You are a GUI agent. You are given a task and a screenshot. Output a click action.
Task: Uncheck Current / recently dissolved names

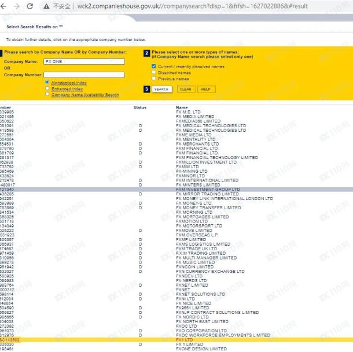click(154, 66)
